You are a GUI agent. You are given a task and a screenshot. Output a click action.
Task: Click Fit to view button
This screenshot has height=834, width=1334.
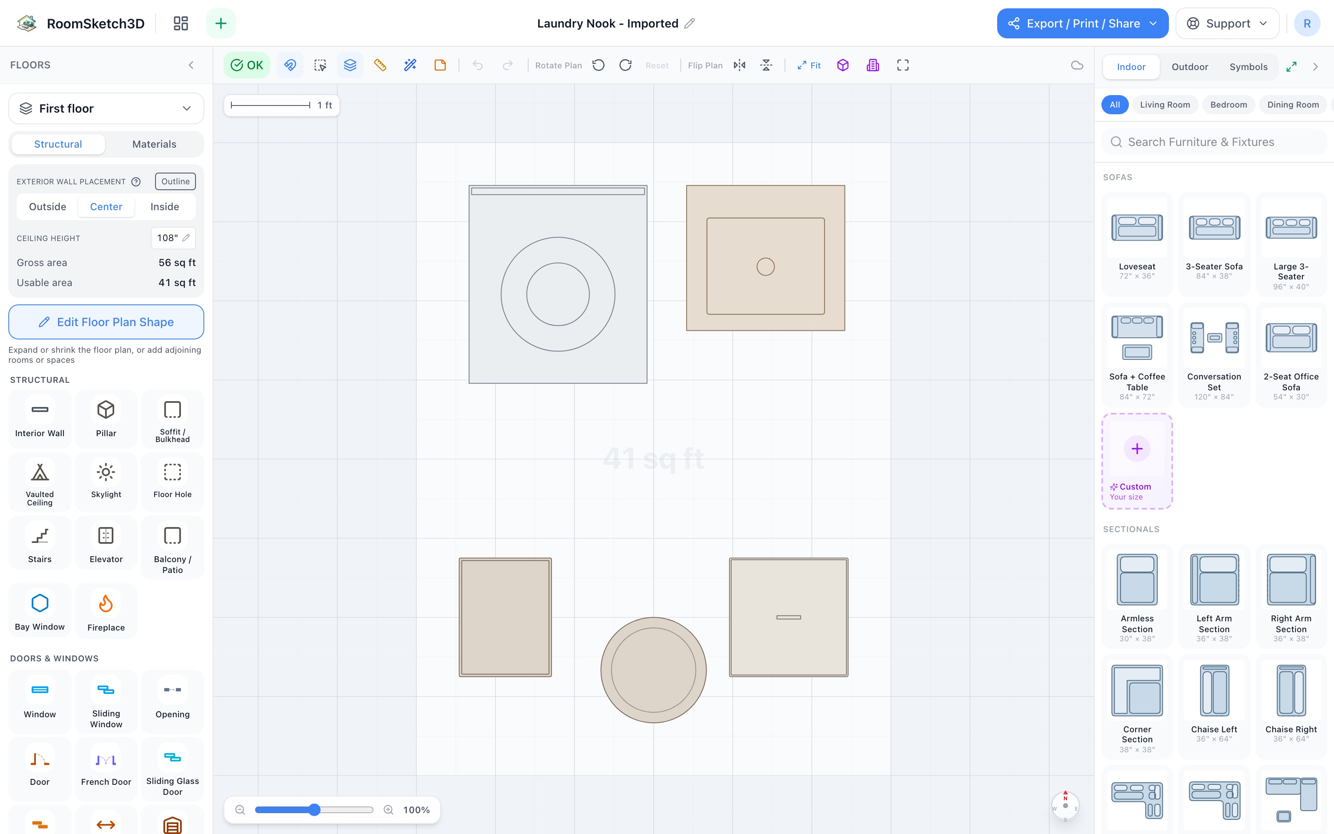809,65
